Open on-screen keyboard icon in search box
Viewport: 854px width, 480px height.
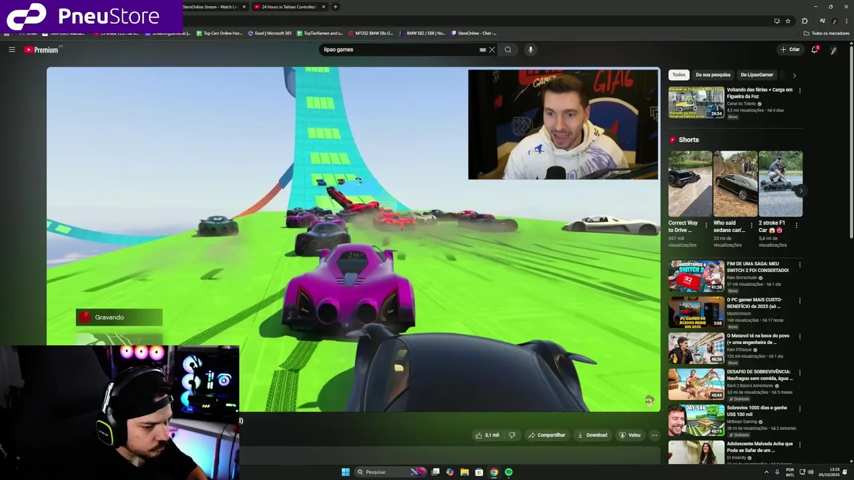coord(482,49)
